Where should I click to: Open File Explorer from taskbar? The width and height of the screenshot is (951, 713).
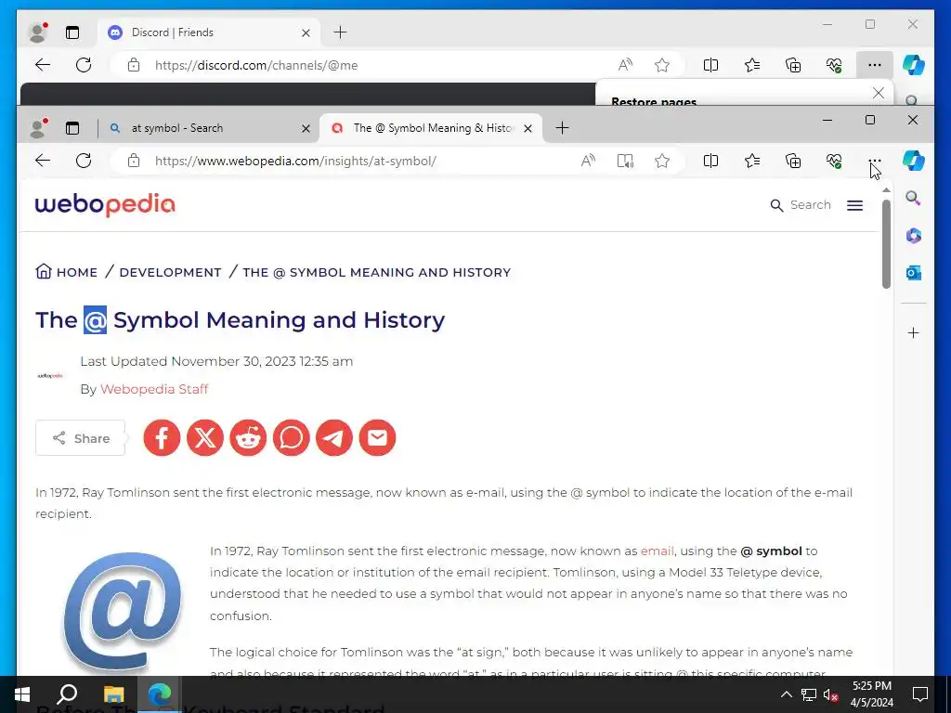pos(113,694)
